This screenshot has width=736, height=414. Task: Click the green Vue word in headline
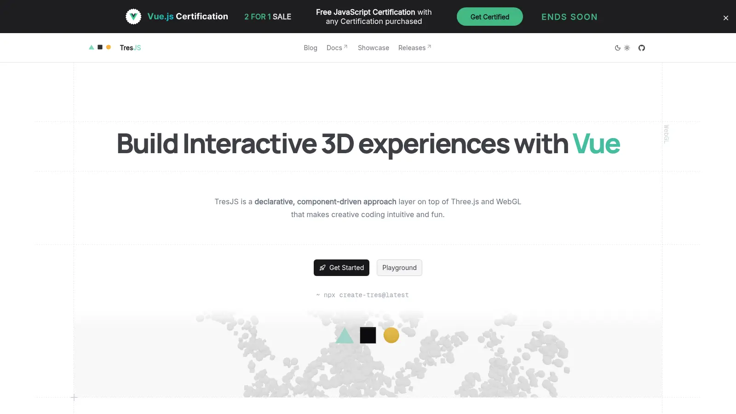596,144
